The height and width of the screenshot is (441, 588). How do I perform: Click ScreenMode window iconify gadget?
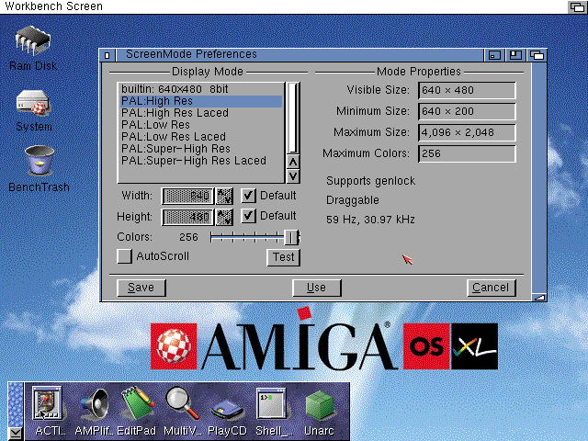tap(494, 55)
